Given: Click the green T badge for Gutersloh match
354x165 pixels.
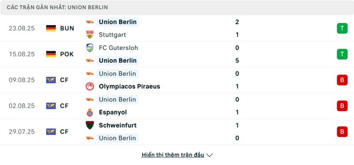Looking at the screenshot, I should [x=342, y=54].
